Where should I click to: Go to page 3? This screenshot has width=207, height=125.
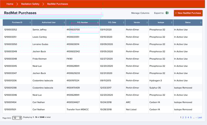pyautogui.click(x=186, y=118)
